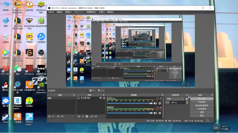Open the 配置文件(P) menu
Screen dimensions: 238x133
[79, 12]
